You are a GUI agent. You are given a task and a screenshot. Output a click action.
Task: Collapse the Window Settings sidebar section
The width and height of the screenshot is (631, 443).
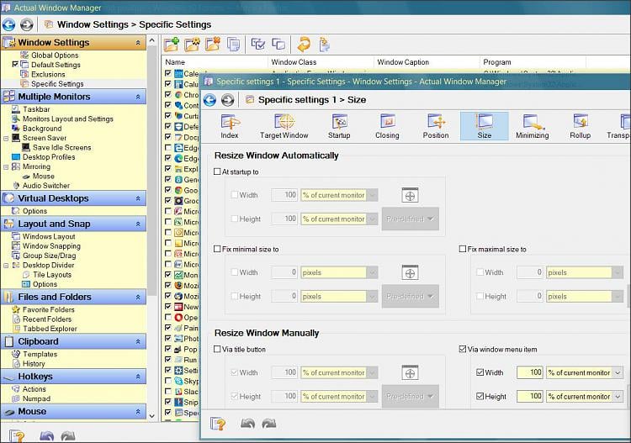point(138,43)
